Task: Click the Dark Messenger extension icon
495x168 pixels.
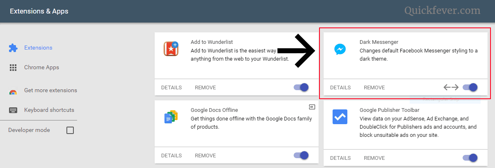Action: tap(340, 50)
